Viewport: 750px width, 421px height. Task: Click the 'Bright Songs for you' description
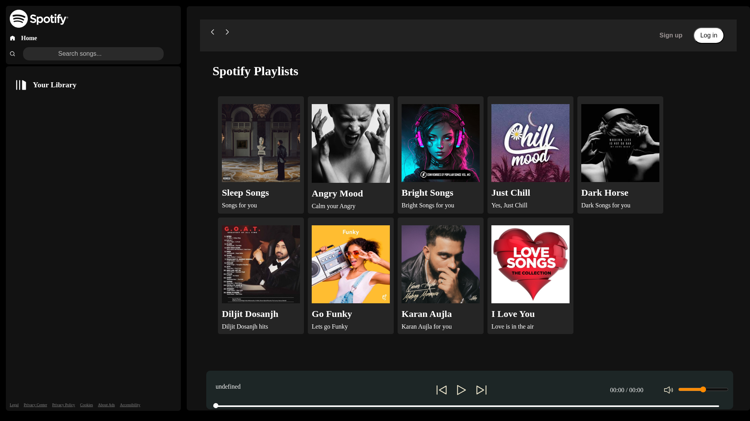tap(428, 205)
